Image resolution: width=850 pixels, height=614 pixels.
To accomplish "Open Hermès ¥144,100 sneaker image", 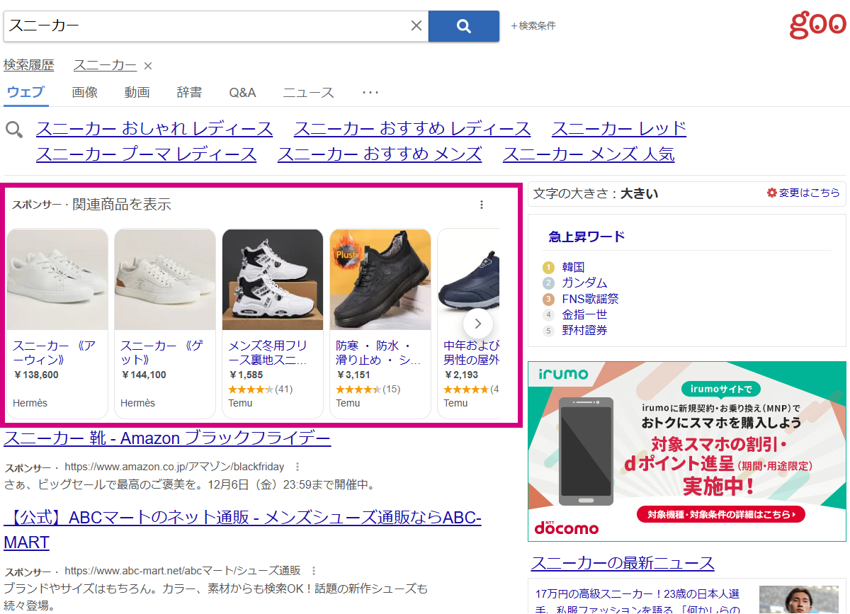I will 165,279.
